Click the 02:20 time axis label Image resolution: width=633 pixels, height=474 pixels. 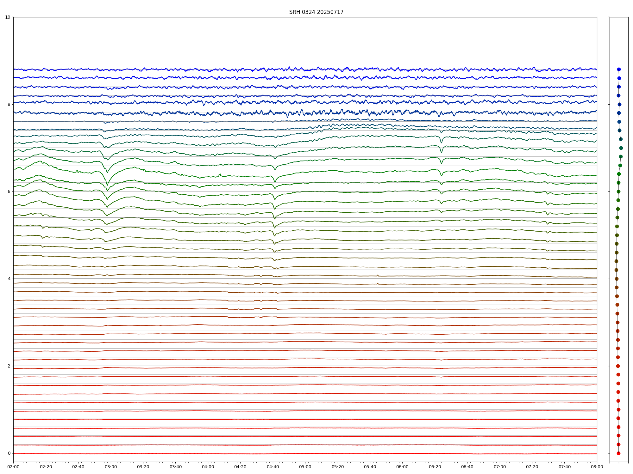pyautogui.click(x=46, y=467)
